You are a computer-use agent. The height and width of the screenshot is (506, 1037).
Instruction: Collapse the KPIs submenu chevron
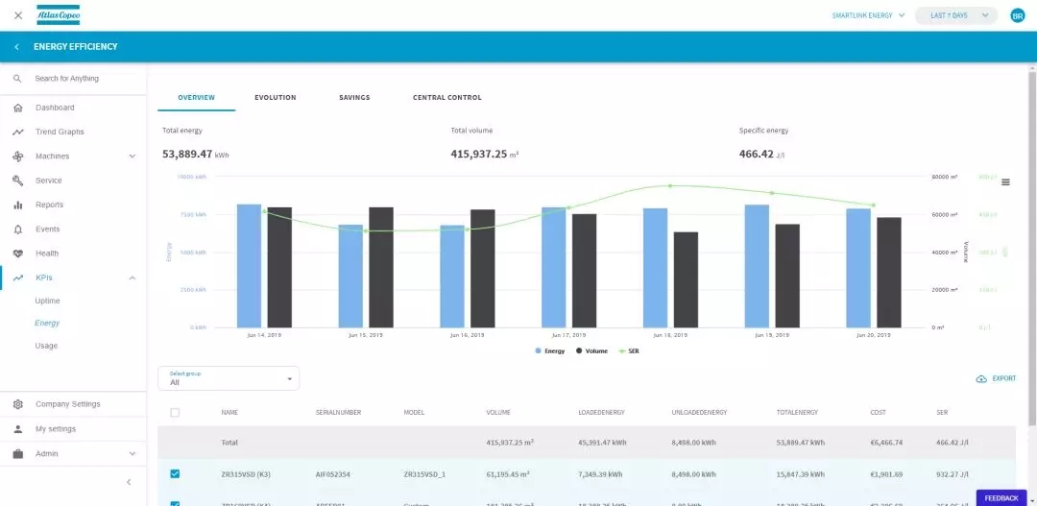tap(133, 278)
